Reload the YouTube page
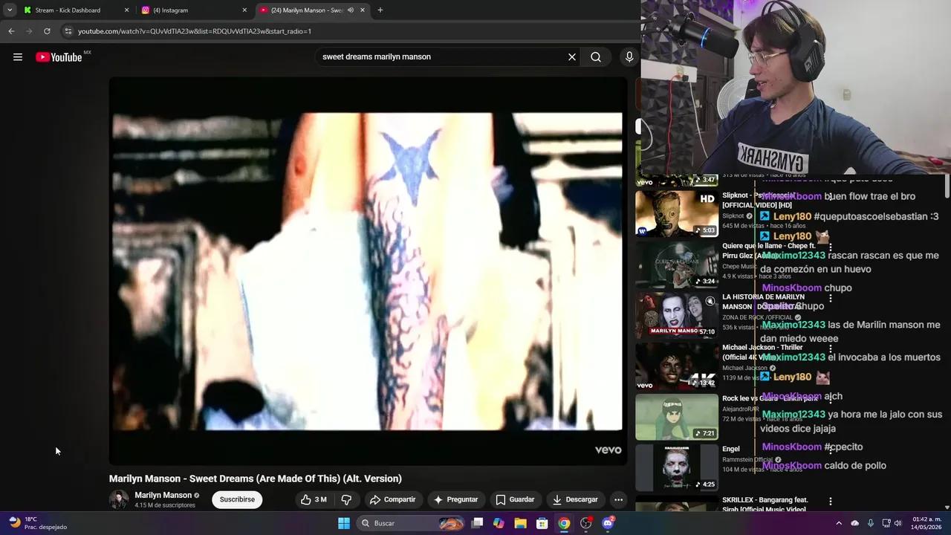951x535 pixels. (x=47, y=31)
